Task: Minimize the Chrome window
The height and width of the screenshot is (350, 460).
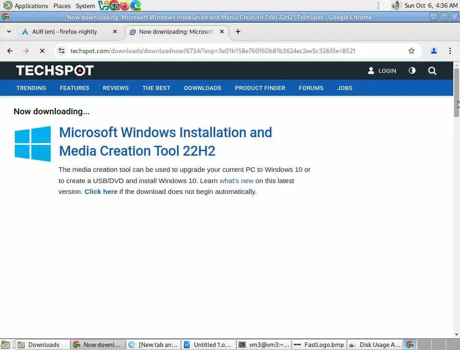Action: [433, 17]
